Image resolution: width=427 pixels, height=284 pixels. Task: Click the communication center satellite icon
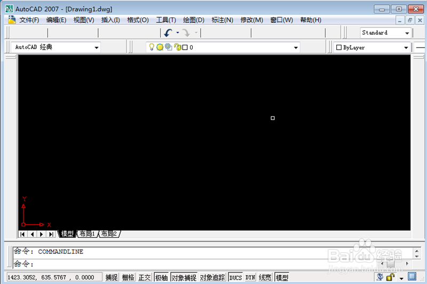coord(379,277)
